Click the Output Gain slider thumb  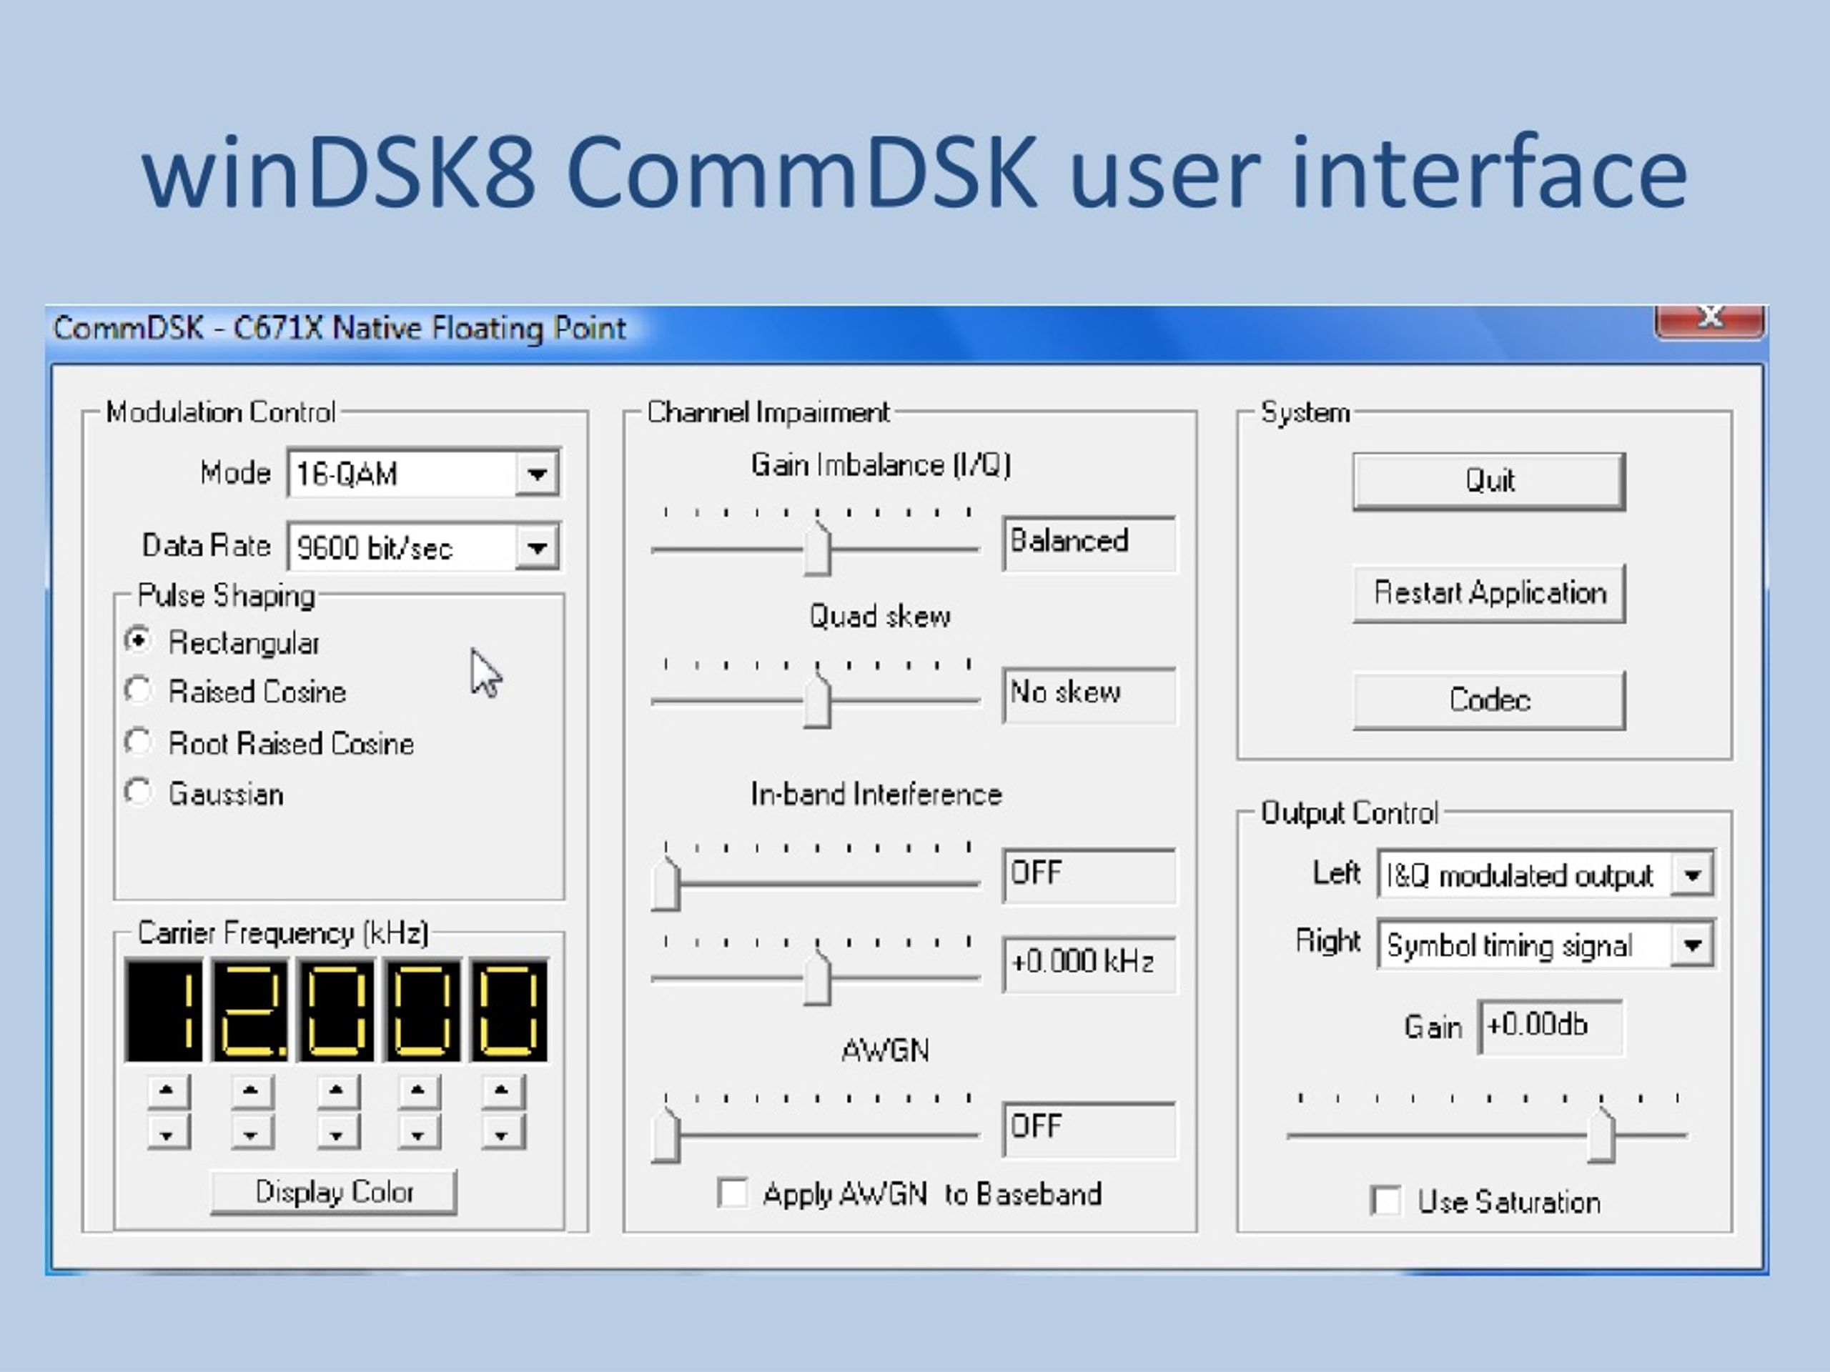pyautogui.click(x=1602, y=1135)
